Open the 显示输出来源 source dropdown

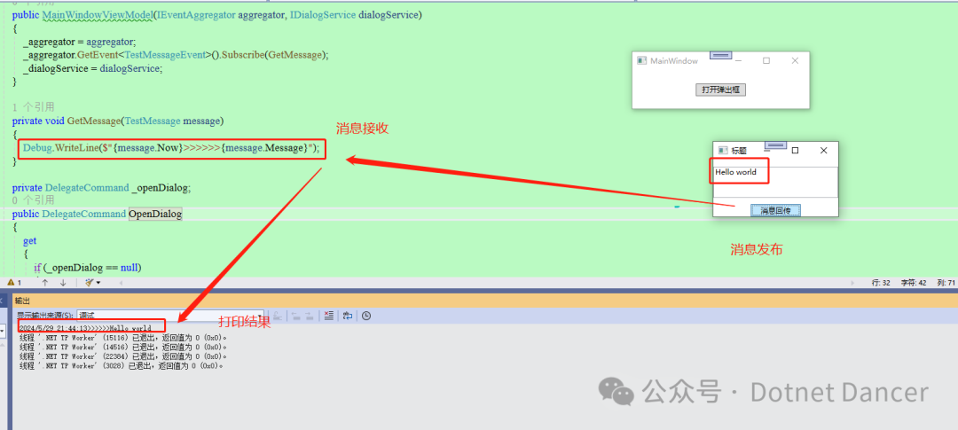(169, 316)
